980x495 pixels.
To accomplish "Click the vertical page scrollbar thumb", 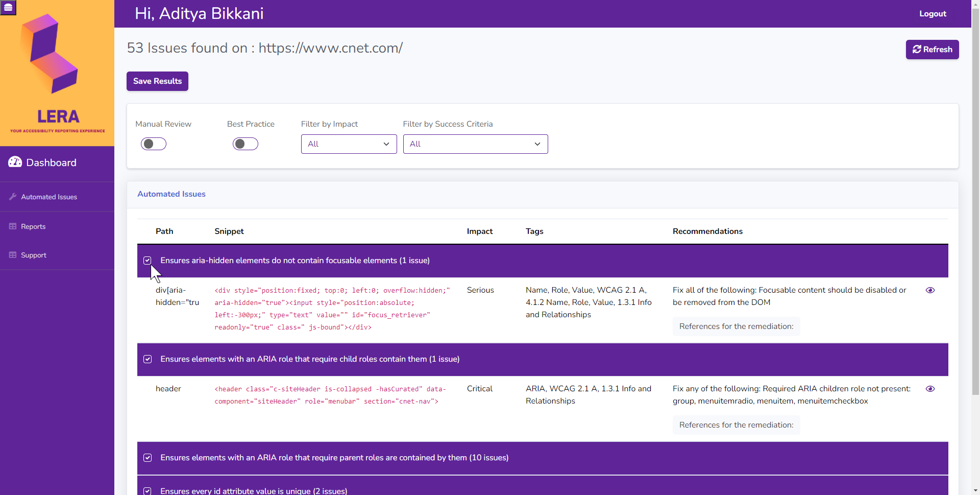I will [975, 202].
